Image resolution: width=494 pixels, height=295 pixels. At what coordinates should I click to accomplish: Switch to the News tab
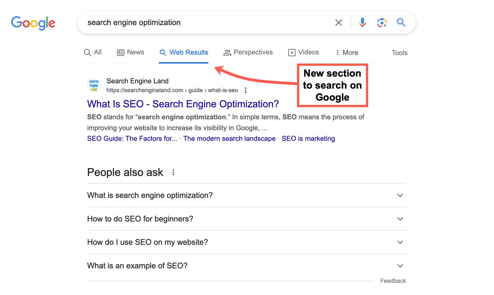pyautogui.click(x=130, y=52)
